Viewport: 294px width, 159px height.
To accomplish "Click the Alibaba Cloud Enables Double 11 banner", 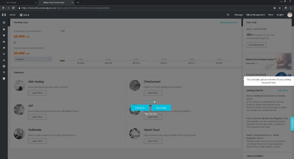I will (268, 61).
